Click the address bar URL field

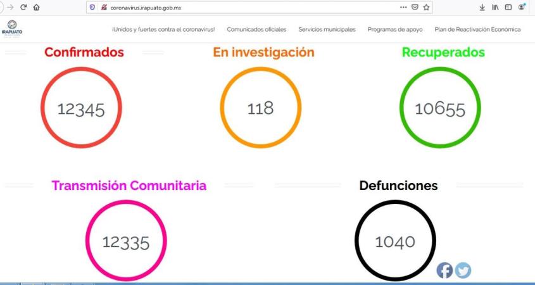tap(253, 7)
